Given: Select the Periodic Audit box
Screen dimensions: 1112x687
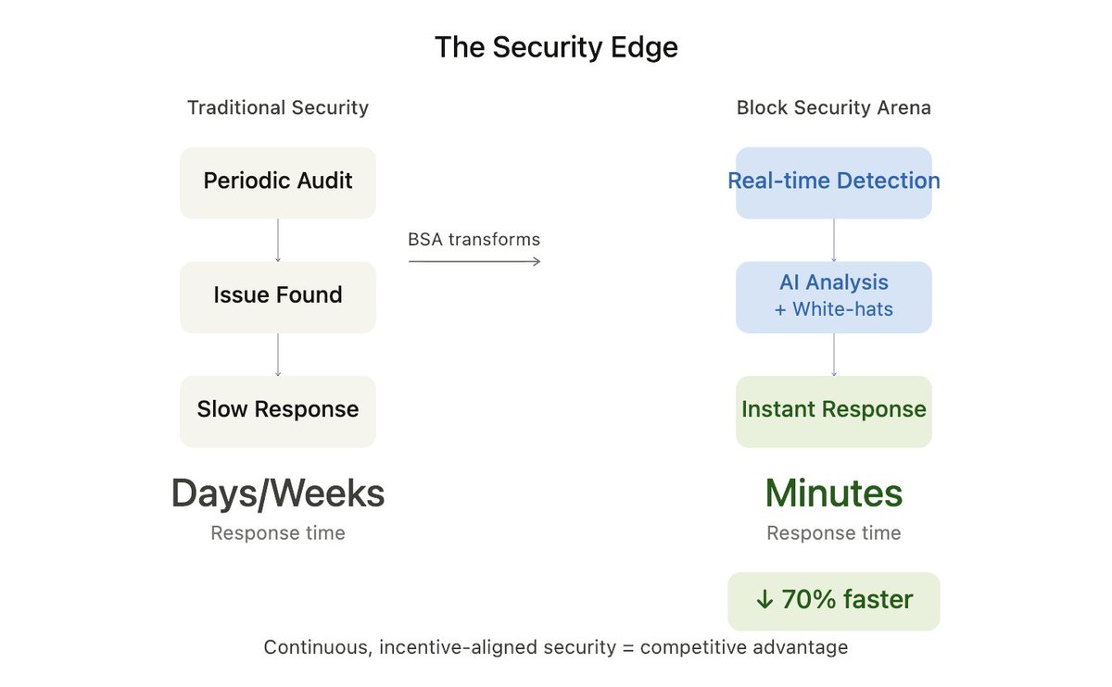Looking at the screenshot, I should [278, 182].
